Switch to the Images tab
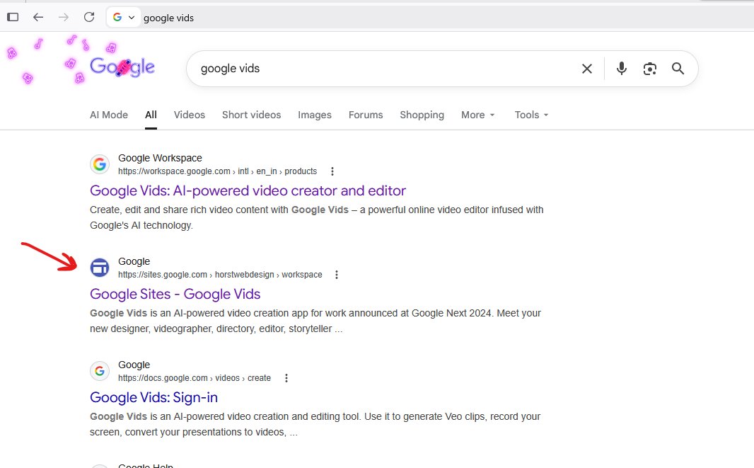This screenshot has width=754, height=468. coord(315,115)
